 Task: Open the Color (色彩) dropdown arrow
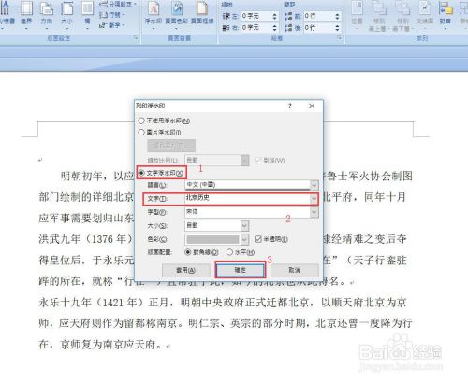[244, 239]
